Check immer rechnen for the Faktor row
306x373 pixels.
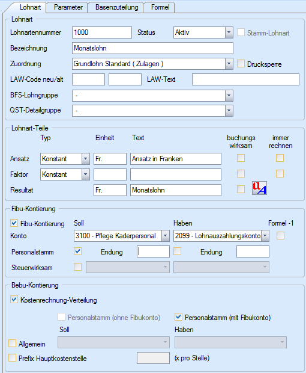click(x=280, y=174)
